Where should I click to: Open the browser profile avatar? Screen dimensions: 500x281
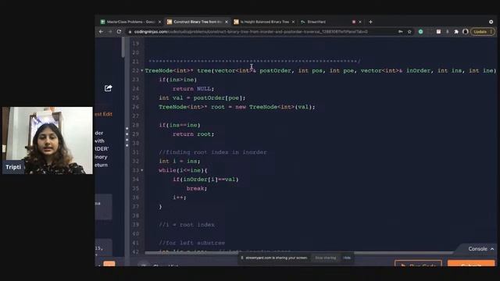[x=466, y=31]
